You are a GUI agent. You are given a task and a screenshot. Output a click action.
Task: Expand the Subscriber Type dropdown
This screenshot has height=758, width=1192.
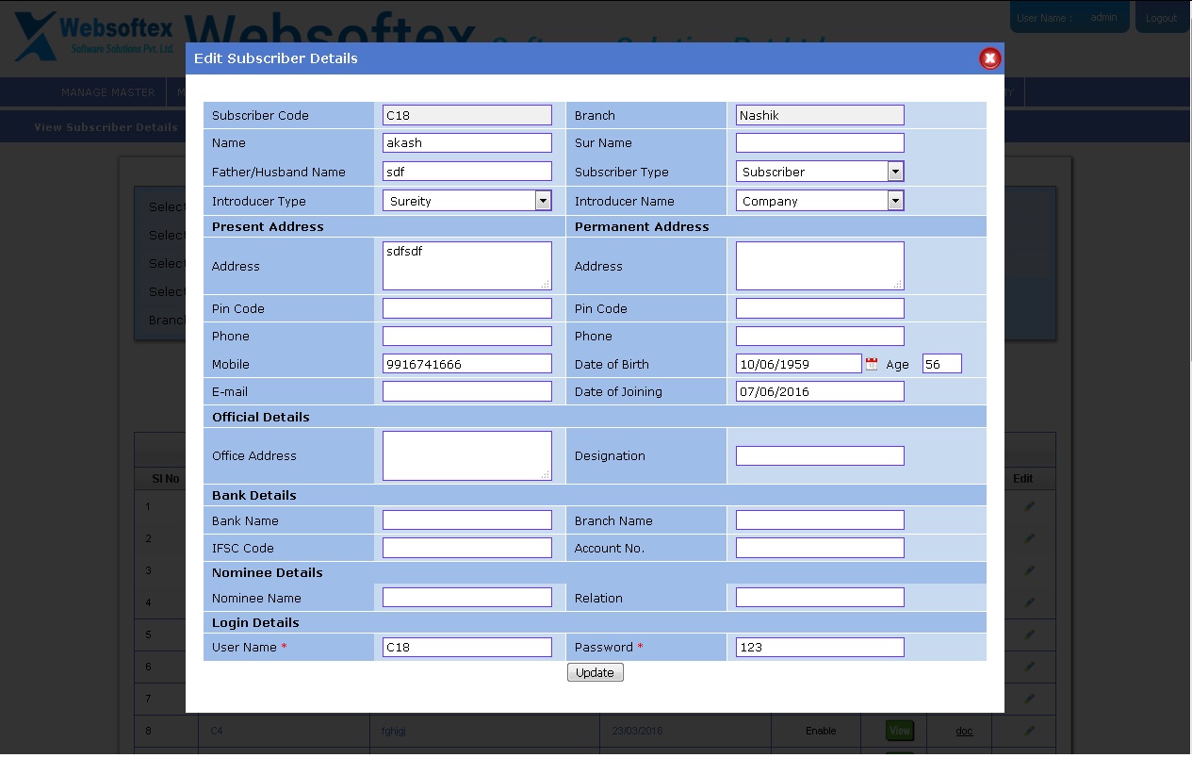pyautogui.click(x=895, y=172)
